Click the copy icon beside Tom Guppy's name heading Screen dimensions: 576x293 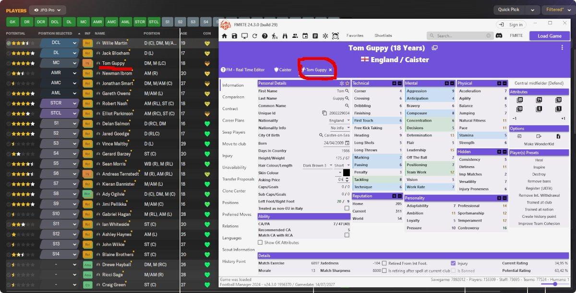(435, 48)
